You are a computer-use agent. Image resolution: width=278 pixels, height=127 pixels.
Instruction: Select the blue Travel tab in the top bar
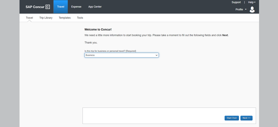pyautogui.click(x=61, y=7)
